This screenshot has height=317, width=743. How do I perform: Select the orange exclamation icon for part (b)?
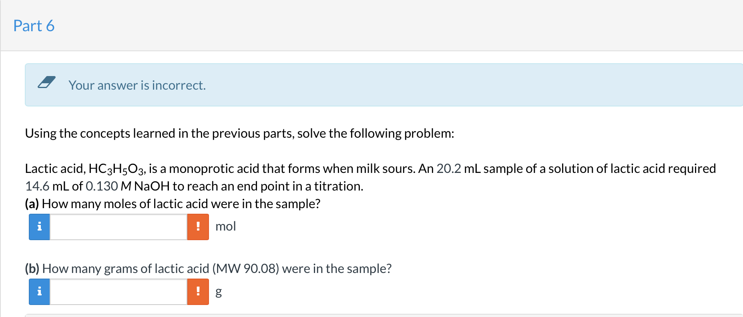point(198,292)
